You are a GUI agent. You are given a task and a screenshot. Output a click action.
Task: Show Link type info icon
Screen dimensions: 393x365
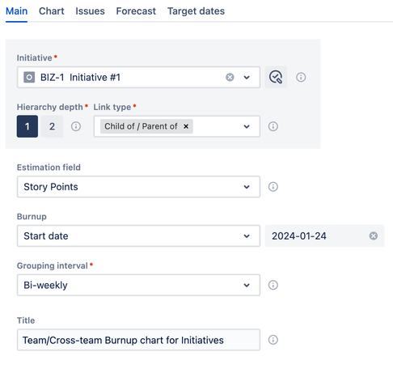coord(273,126)
